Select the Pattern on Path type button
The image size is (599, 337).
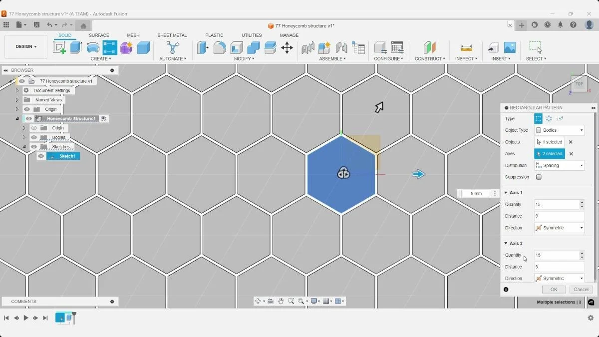pyautogui.click(x=560, y=119)
